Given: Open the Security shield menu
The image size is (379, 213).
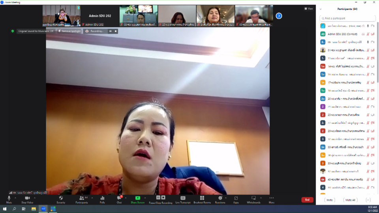Looking at the screenshot, I should click(x=61, y=200).
